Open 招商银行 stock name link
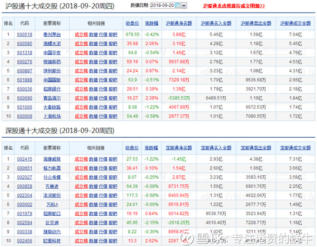The height and width of the screenshot is (247, 317). point(52,89)
